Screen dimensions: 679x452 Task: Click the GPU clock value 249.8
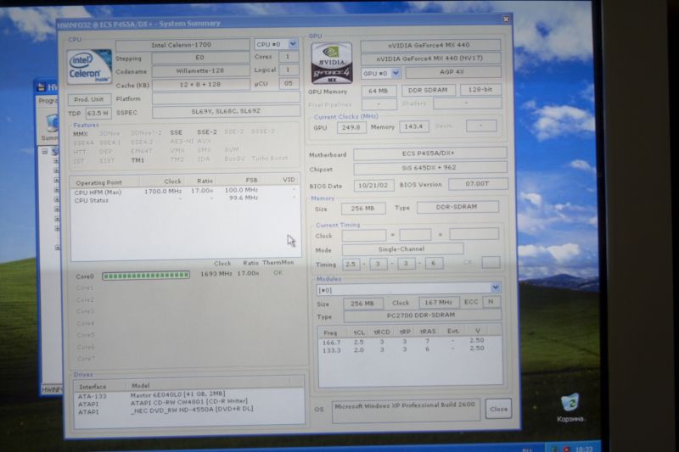351,127
